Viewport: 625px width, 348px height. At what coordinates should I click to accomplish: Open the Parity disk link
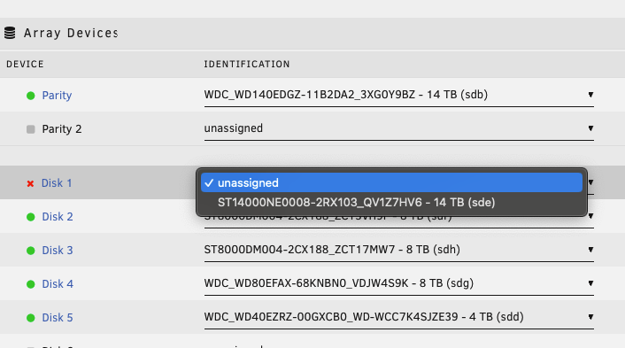click(x=57, y=96)
